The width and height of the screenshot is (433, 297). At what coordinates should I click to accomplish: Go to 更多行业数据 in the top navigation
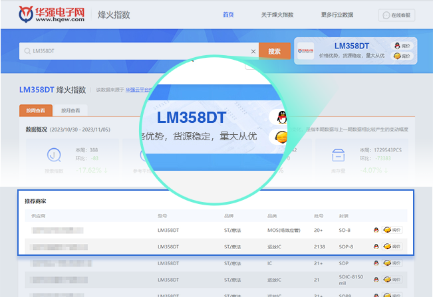pos(337,15)
